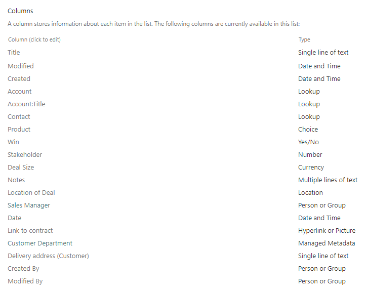
Task: Edit the Contact column
Action: click(19, 117)
